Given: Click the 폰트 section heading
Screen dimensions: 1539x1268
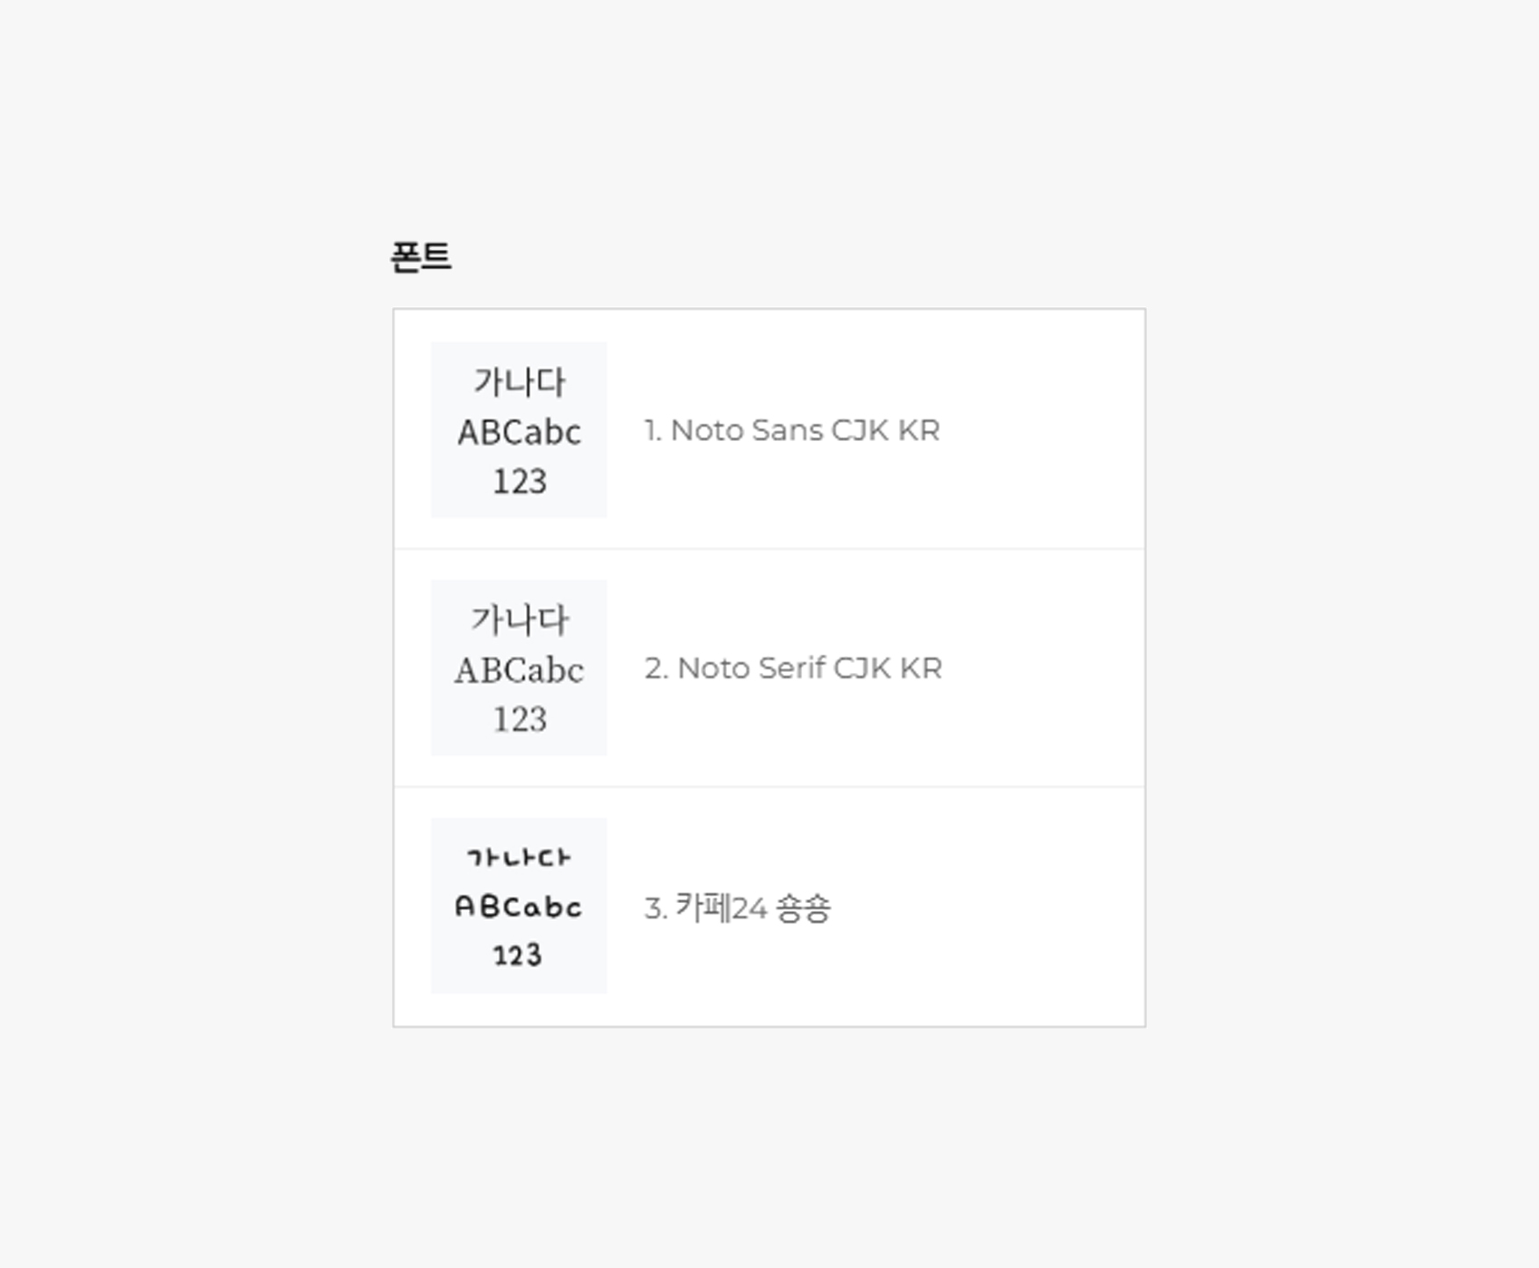Looking at the screenshot, I should tap(421, 257).
